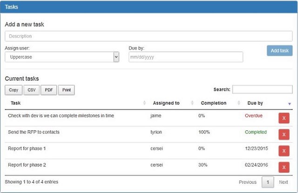Remove the 'Report for phase 1' task
Image resolution: width=298 pixels, height=193 pixels.
click(284, 151)
